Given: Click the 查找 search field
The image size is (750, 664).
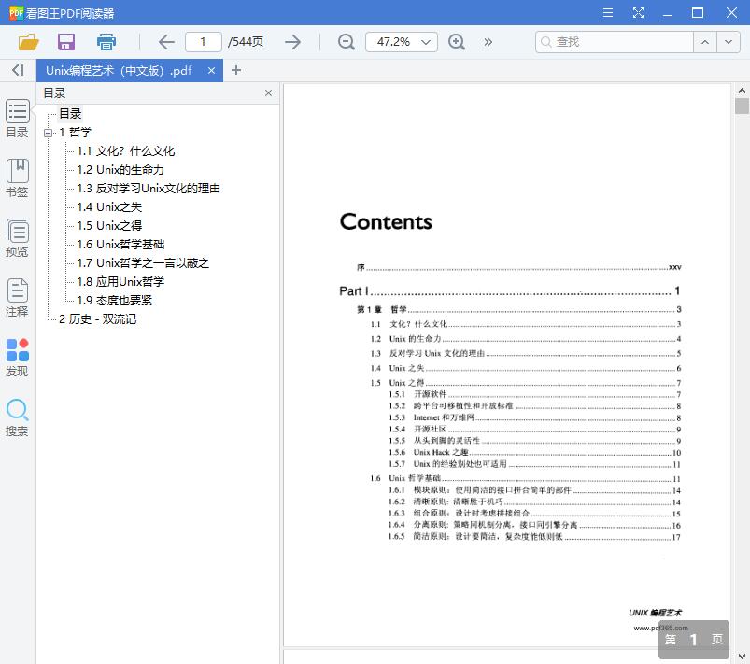Looking at the screenshot, I should 615,42.
